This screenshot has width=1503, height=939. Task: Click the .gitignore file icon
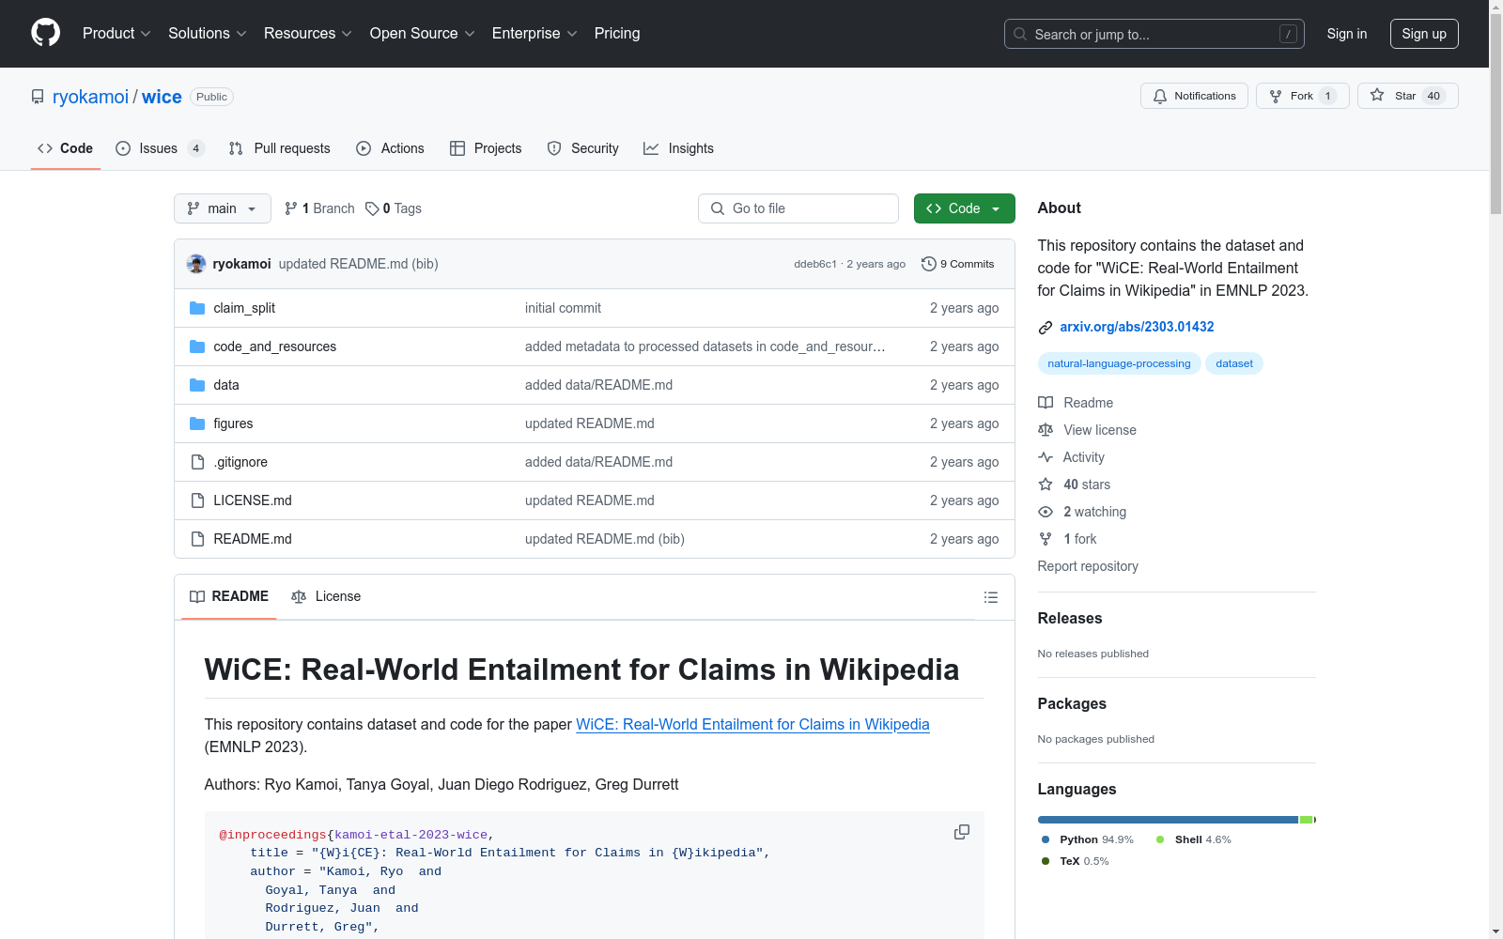197,462
